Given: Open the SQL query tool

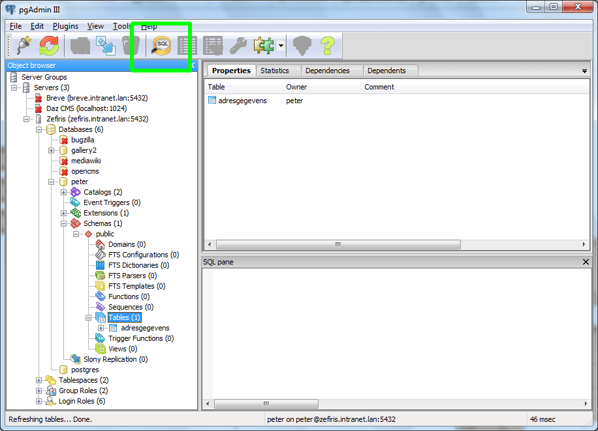Looking at the screenshot, I should tap(161, 46).
